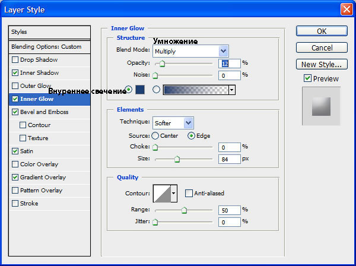This screenshot has height=266, width=356.
Task: Enable the Anti-aliased checkbox
Action: click(189, 194)
